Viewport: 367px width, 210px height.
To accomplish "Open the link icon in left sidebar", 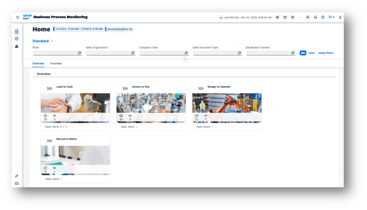I will coord(17,176).
